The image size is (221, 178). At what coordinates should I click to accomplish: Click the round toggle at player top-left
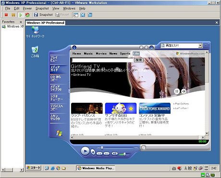coord(74,47)
